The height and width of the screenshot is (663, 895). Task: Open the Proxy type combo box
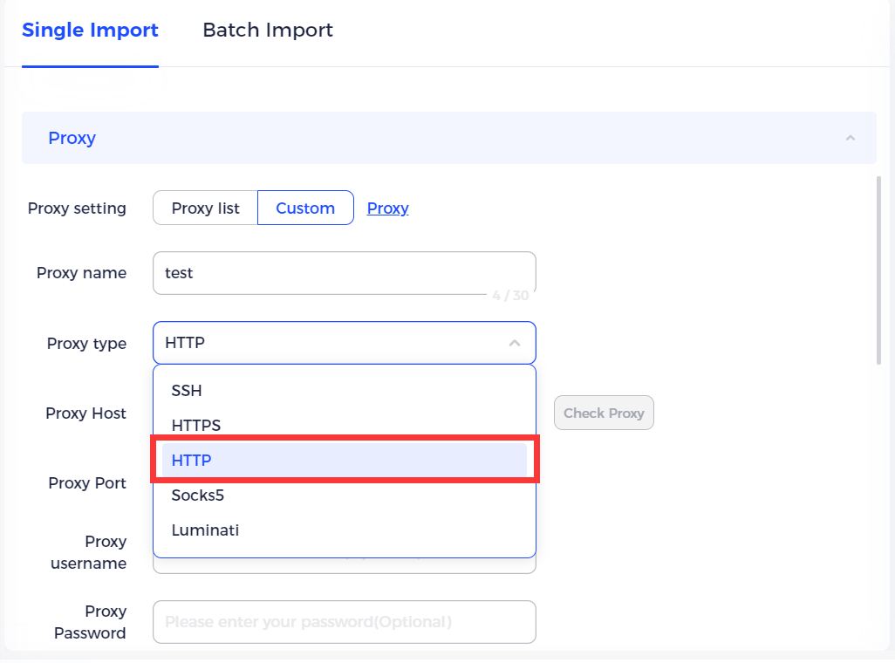(x=345, y=343)
